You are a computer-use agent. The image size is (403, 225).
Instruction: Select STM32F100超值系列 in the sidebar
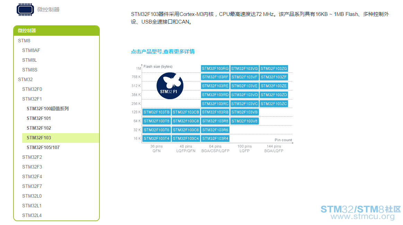(47, 109)
